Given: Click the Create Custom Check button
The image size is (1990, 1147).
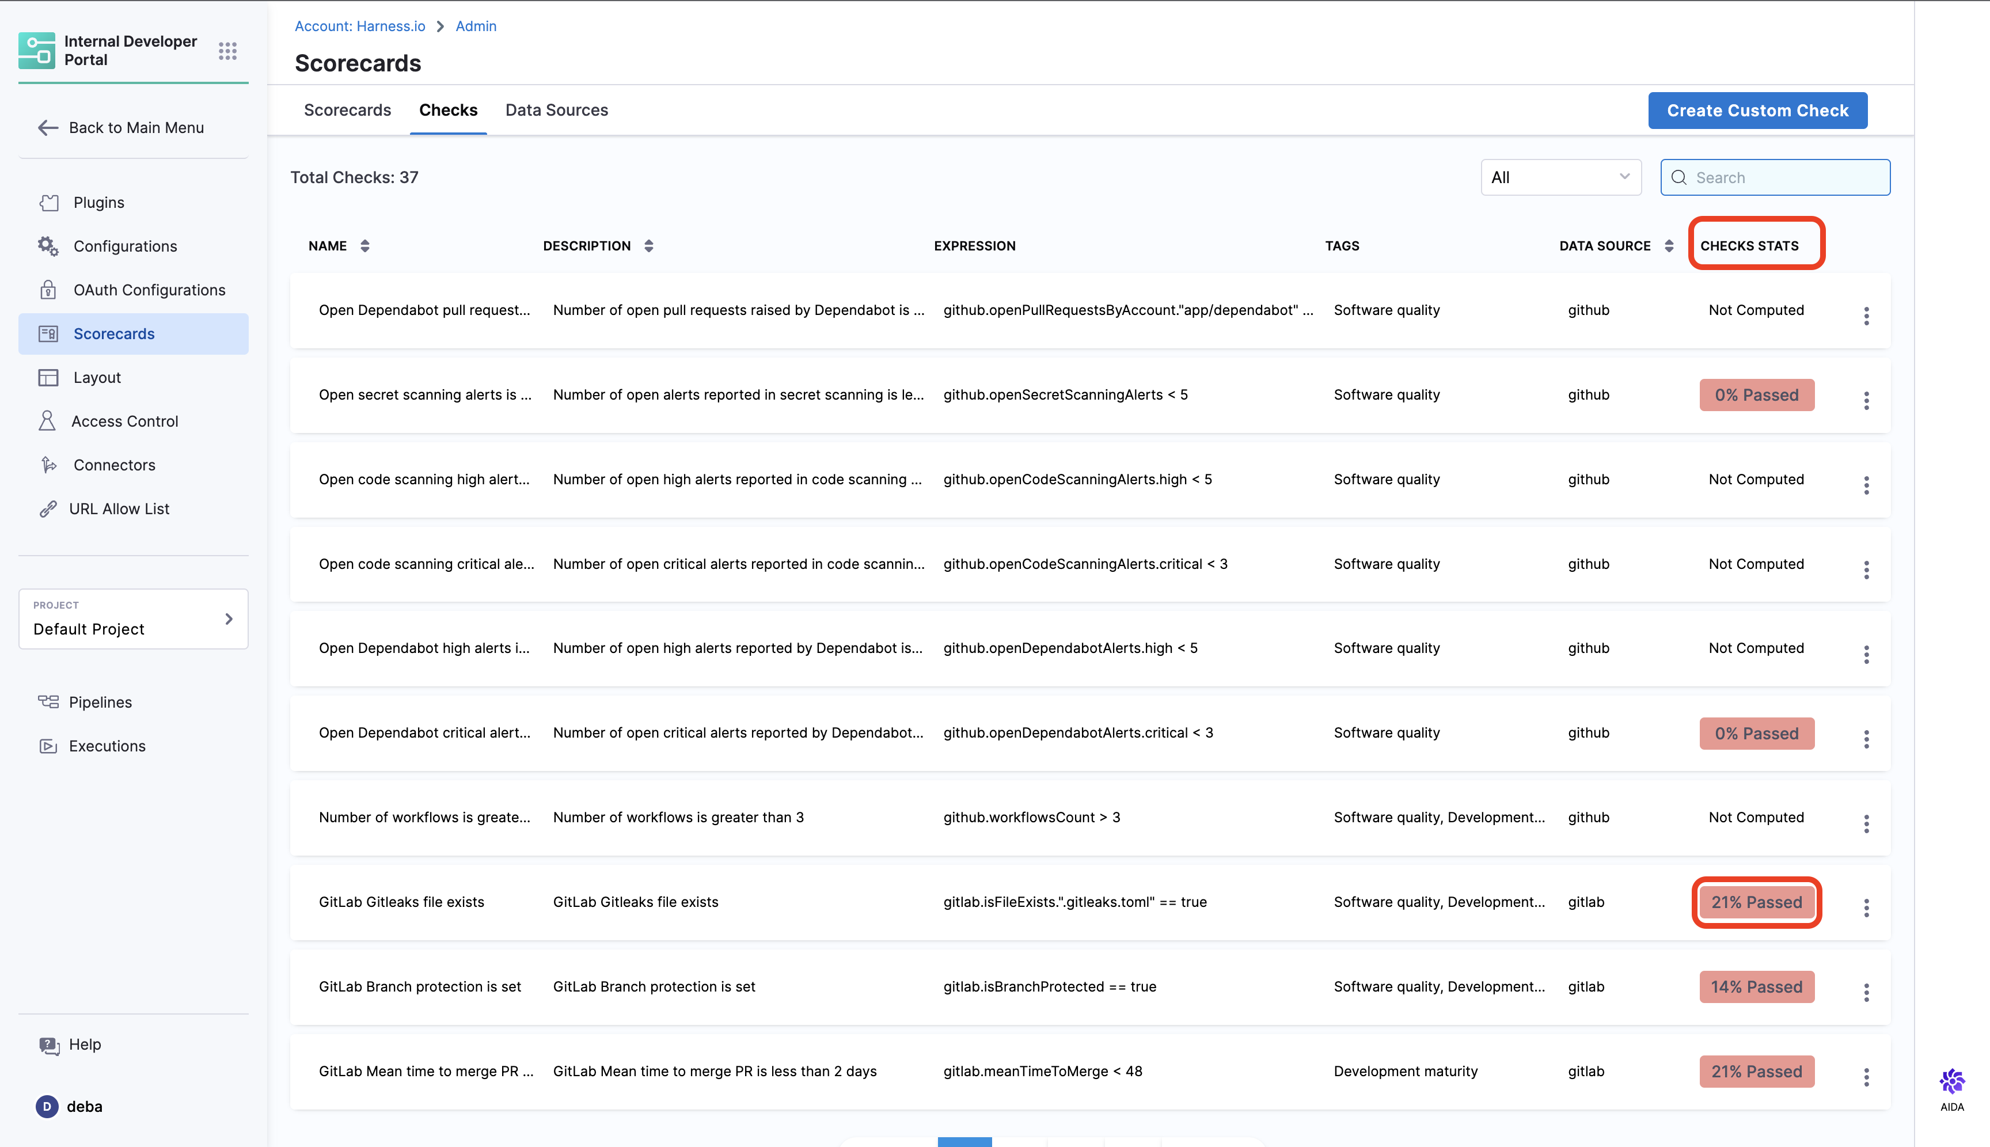Looking at the screenshot, I should pos(1757,111).
